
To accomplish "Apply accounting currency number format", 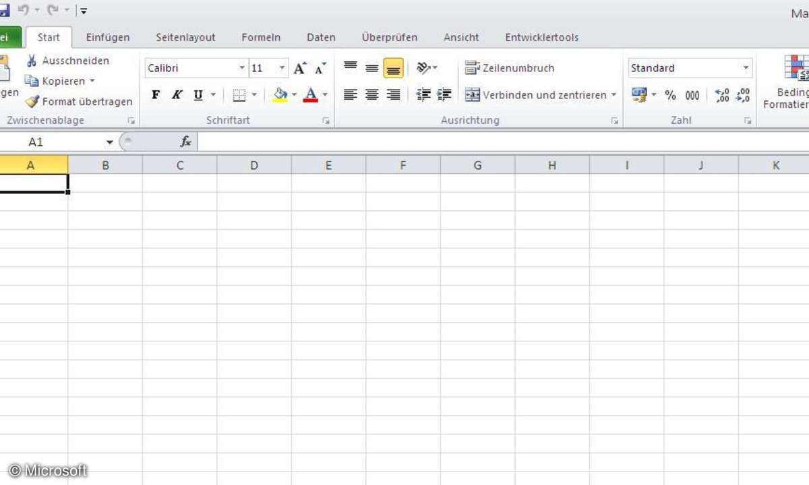I will (x=639, y=95).
